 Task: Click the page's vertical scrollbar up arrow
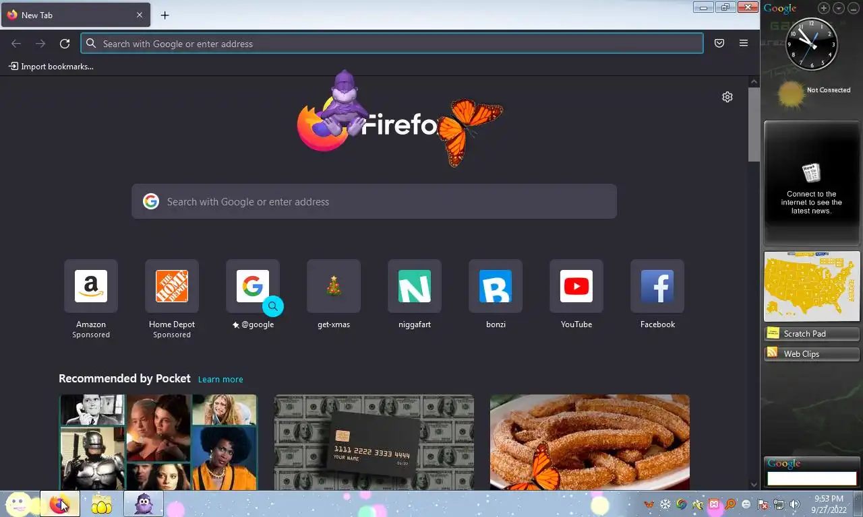tap(754, 81)
